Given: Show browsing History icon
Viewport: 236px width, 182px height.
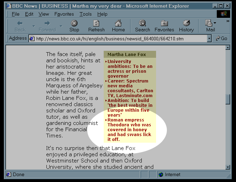Looking at the screenshot, I should tap(186, 23).
